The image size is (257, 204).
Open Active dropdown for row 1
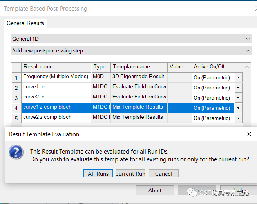(x=238, y=77)
